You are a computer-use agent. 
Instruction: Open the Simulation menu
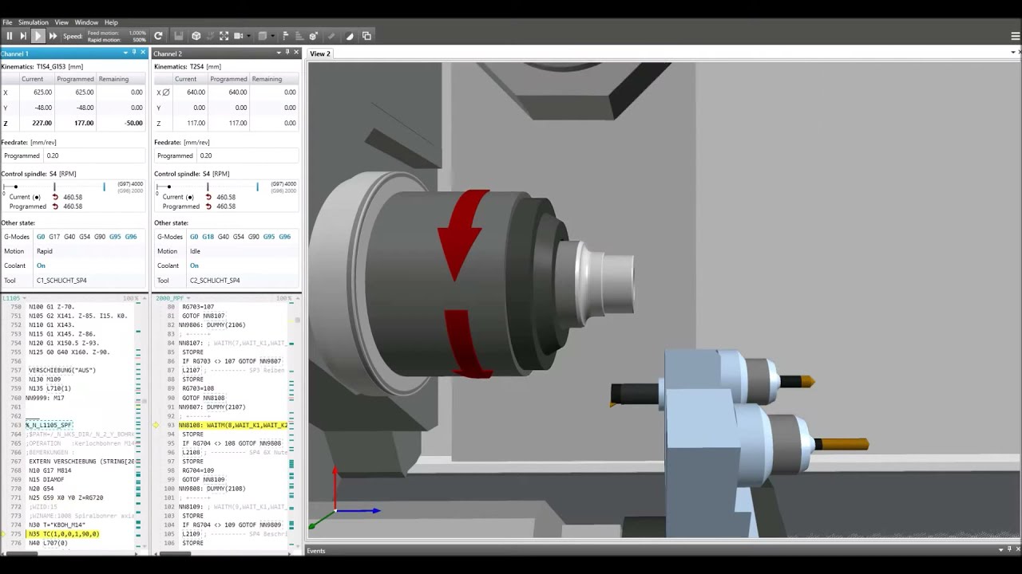34,22
